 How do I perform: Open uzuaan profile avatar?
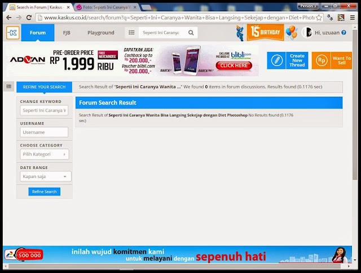(307, 32)
